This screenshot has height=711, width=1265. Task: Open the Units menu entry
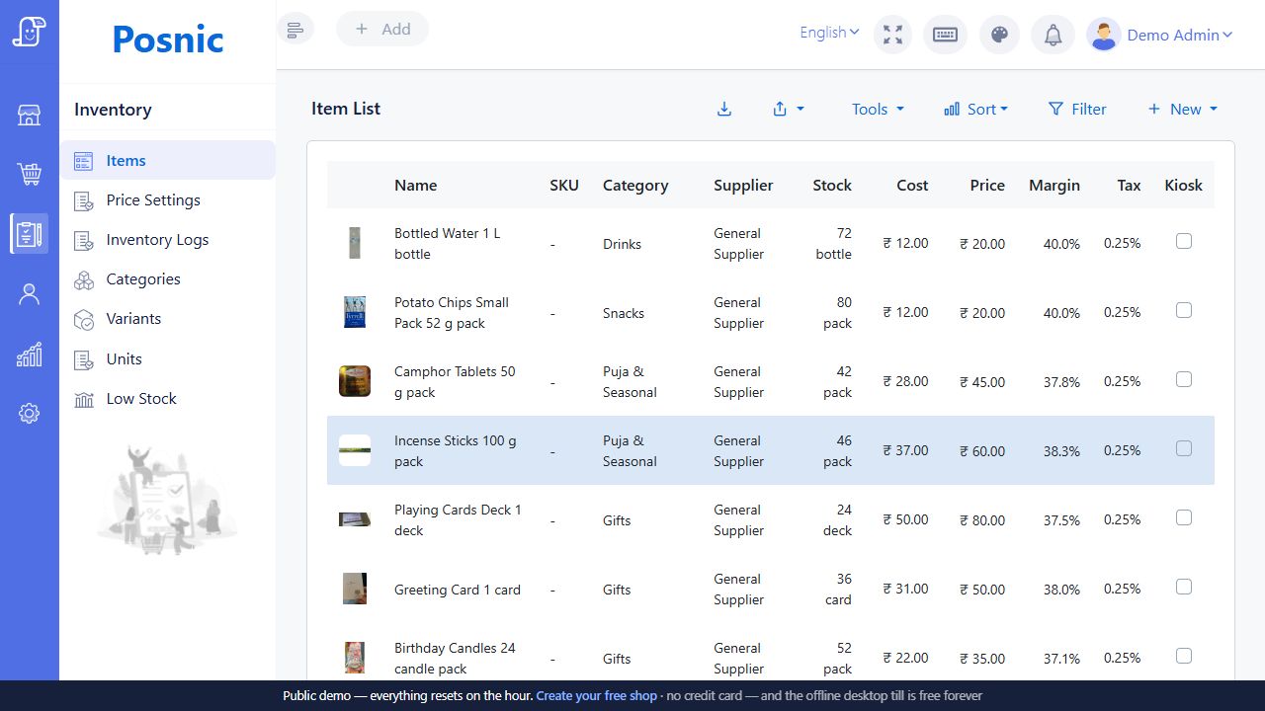pyautogui.click(x=168, y=359)
